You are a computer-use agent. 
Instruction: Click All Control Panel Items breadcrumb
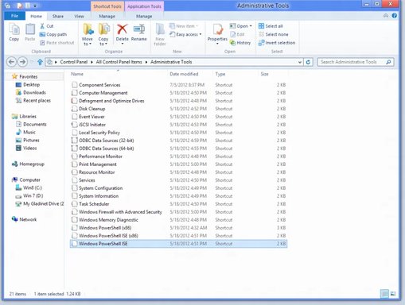[x=119, y=62]
